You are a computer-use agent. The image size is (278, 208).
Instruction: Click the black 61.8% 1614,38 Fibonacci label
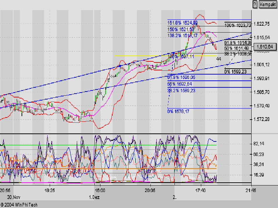coord(238,43)
